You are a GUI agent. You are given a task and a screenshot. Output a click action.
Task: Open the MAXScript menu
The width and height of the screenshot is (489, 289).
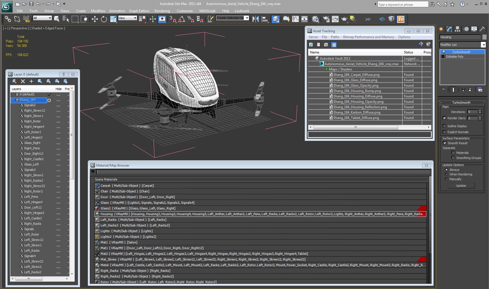(x=207, y=11)
